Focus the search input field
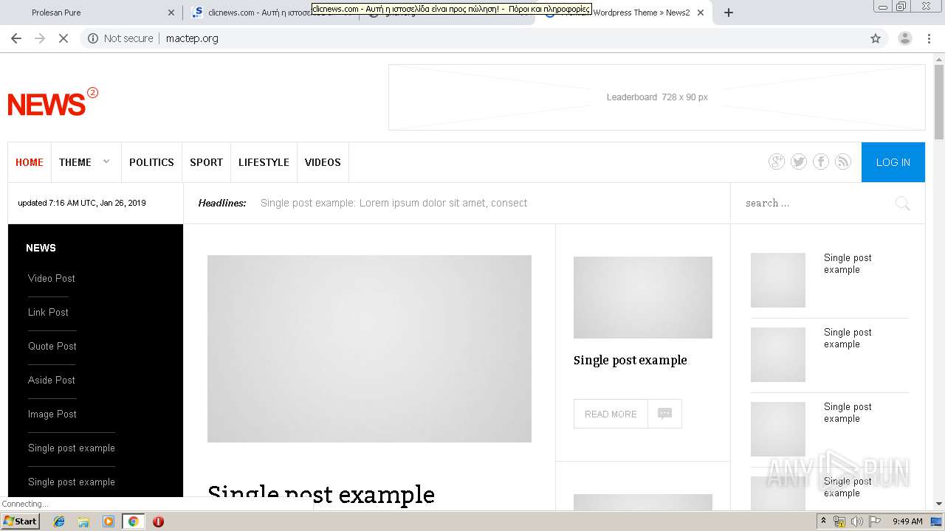 (x=816, y=204)
